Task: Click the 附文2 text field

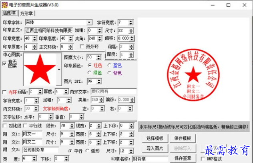Action: click(x=32, y=142)
